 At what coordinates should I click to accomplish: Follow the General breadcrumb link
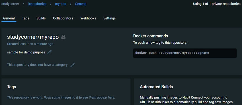coord(81,4)
